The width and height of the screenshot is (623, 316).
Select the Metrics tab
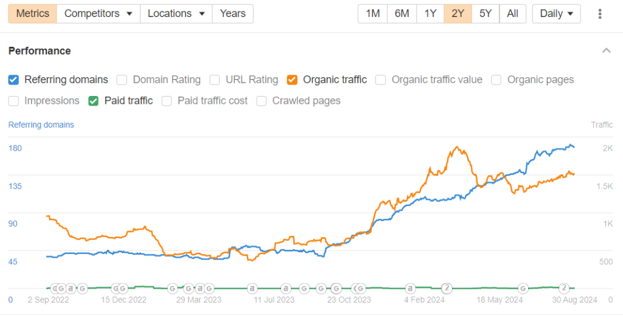[x=33, y=13]
